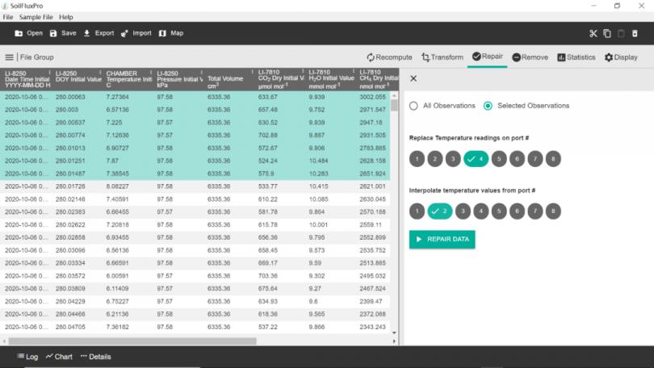Toggle interpolate from port 2 chip

(x=439, y=211)
